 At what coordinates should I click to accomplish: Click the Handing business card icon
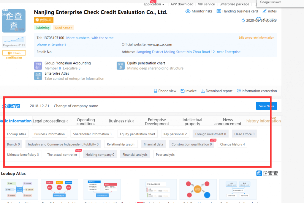click(x=219, y=11)
